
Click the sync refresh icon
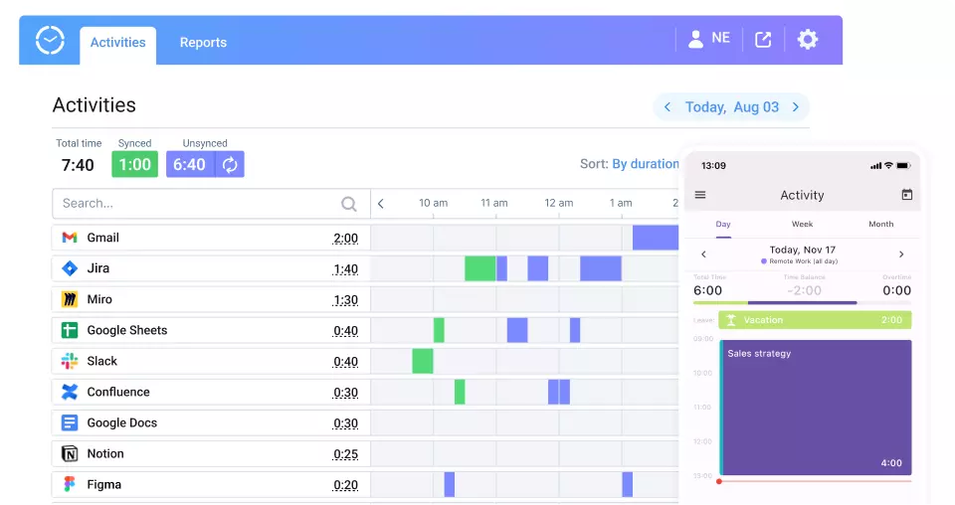click(x=230, y=164)
